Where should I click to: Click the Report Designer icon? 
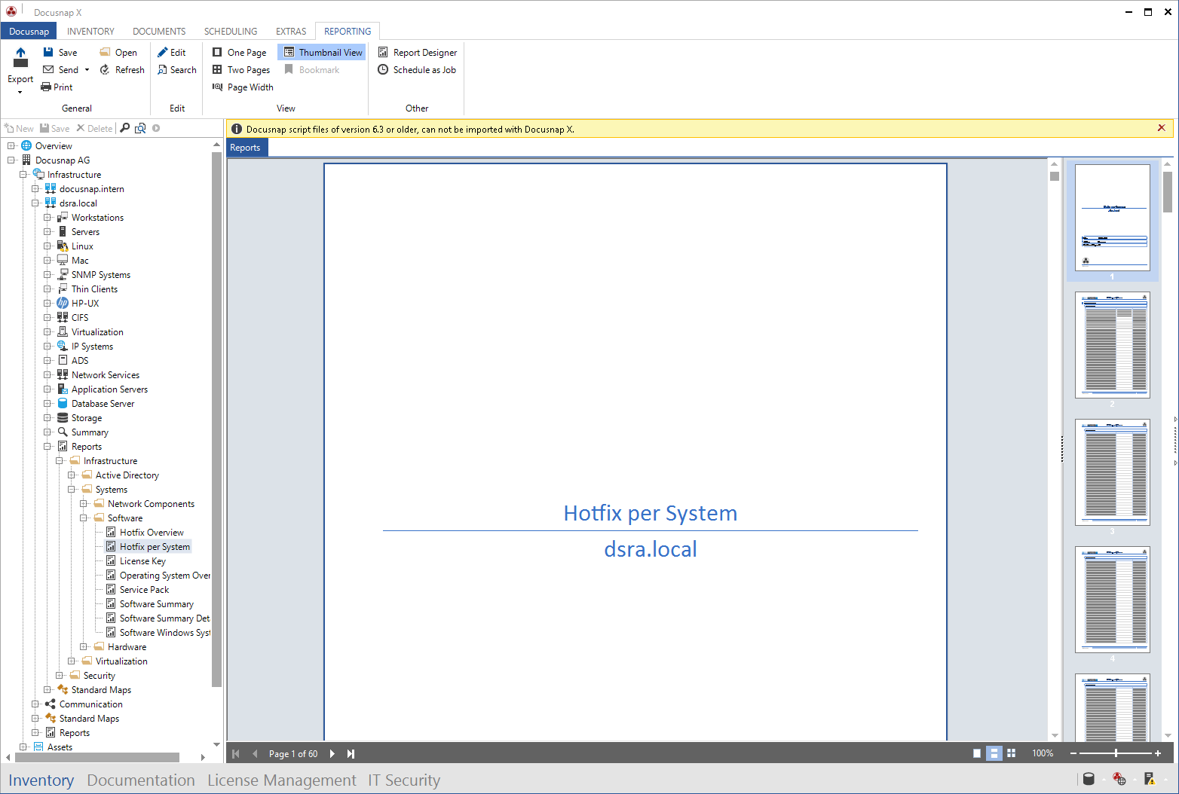point(383,52)
